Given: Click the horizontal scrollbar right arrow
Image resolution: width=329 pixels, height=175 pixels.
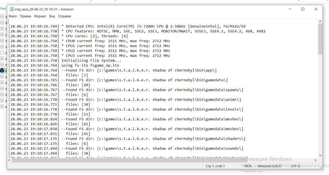Looking at the screenshot, I should pyautogui.click(x=316, y=160).
